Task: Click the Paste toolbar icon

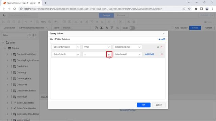Action: pos(14,22)
